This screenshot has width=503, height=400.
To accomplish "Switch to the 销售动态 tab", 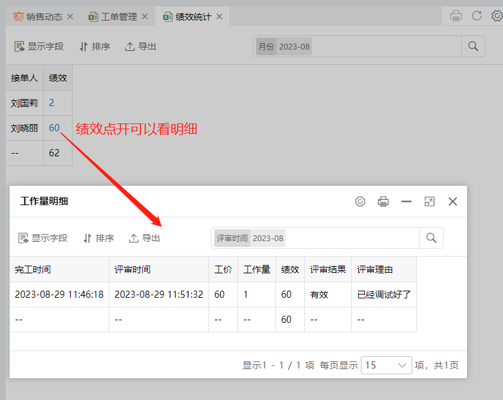I will pos(38,17).
